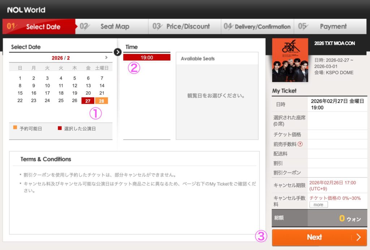Open the 04 Delivery/Confirmation step
This screenshot has height=250, width=370.
coord(258,26)
